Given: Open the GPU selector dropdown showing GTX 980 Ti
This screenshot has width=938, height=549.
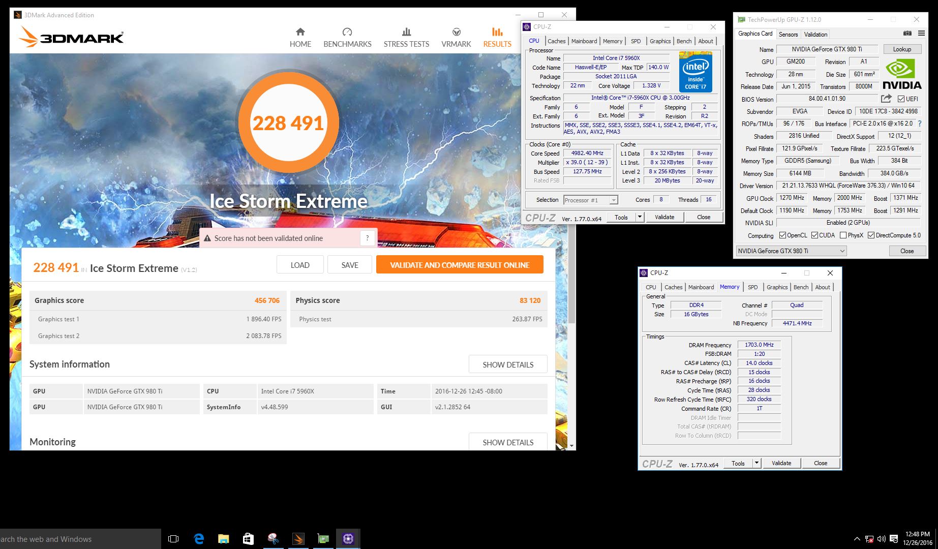Looking at the screenshot, I should tap(791, 251).
